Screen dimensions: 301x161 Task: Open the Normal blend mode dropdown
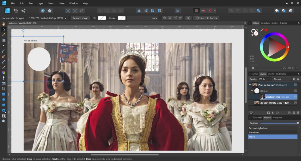pos(282,79)
